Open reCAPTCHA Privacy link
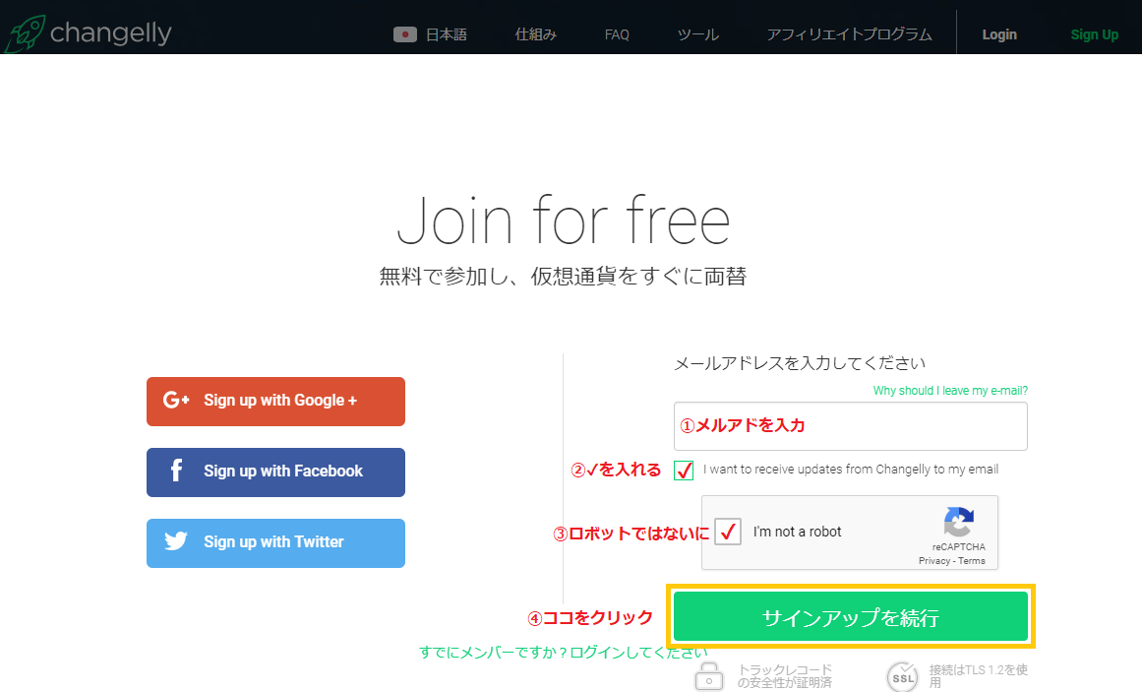Image resolution: width=1142 pixels, height=692 pixels. coord(933,561)
